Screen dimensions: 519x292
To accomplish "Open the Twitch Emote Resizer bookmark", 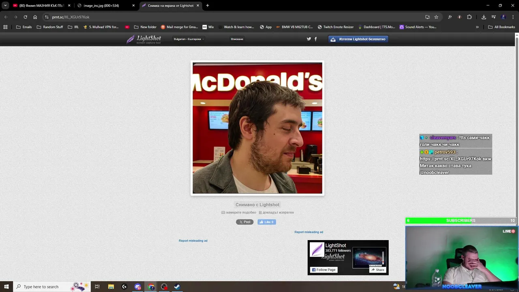I will tap(336, 27).
